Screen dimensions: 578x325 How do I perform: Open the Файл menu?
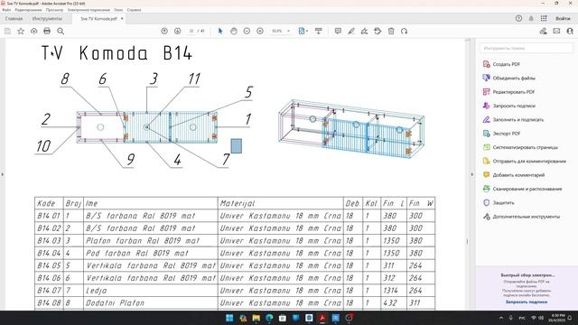pyautogui.click(x=6, y=10)
